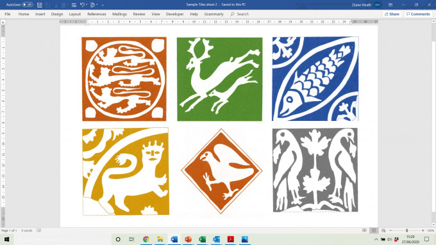Open Ribbon Display Options icon
Screen dimensions: 436x245
390,4
